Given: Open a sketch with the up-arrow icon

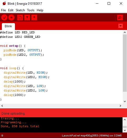Looking at the screenshot, I should pyautogui.click(x=27, y=17).
